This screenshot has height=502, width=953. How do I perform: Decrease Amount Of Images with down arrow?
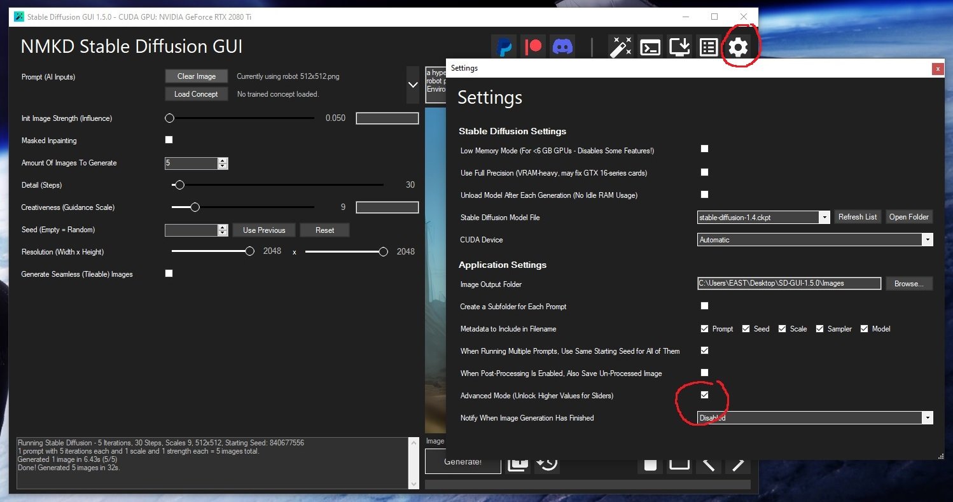pos(222,166)
